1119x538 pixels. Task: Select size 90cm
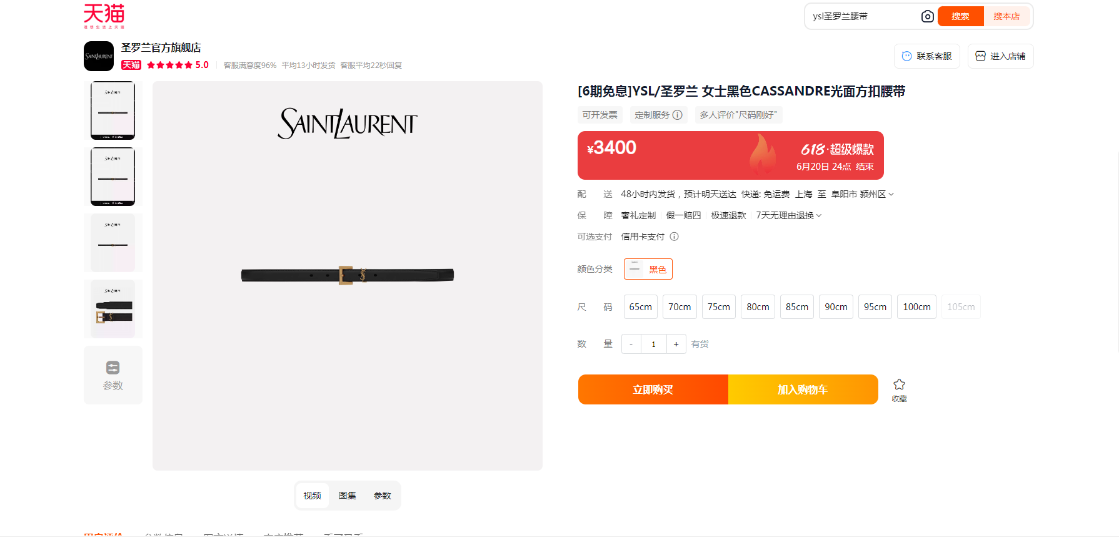click(x=836, y=307)
